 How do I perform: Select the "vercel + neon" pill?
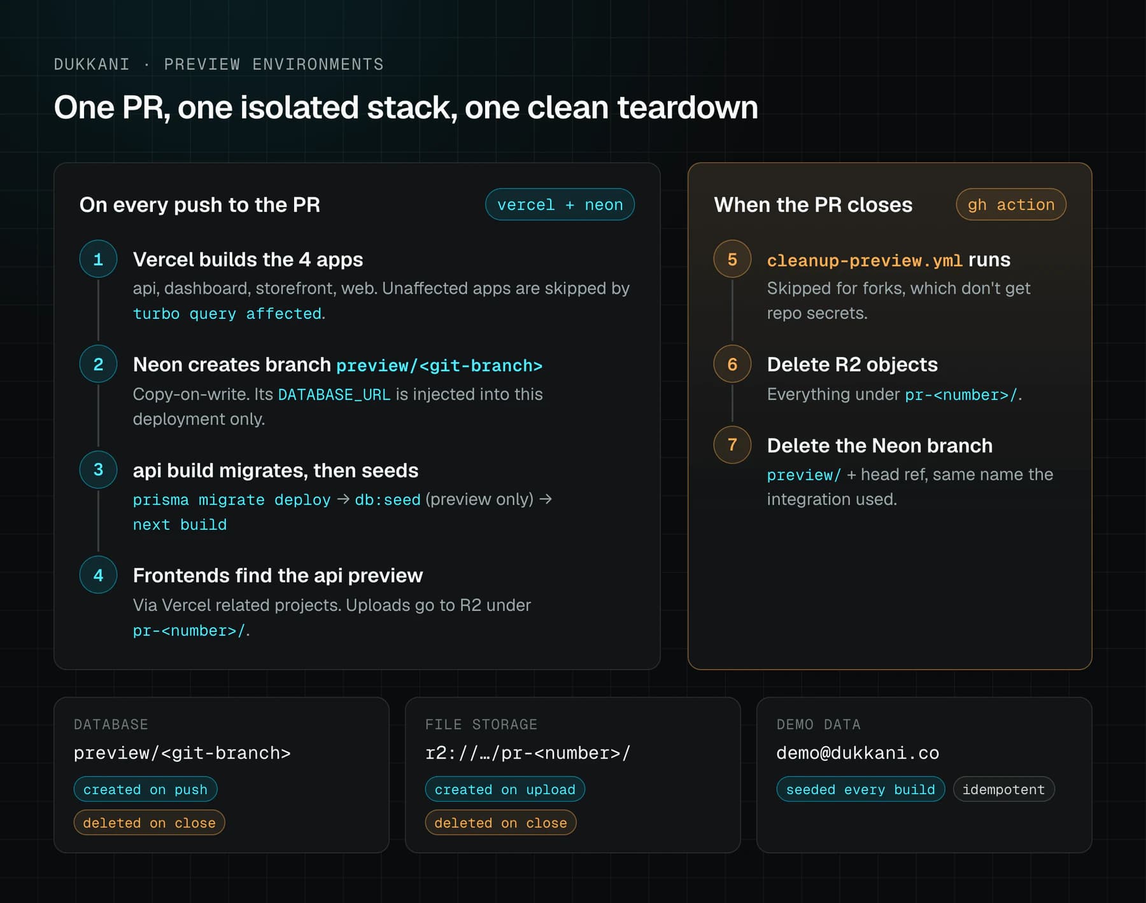(x=560, y=204)
